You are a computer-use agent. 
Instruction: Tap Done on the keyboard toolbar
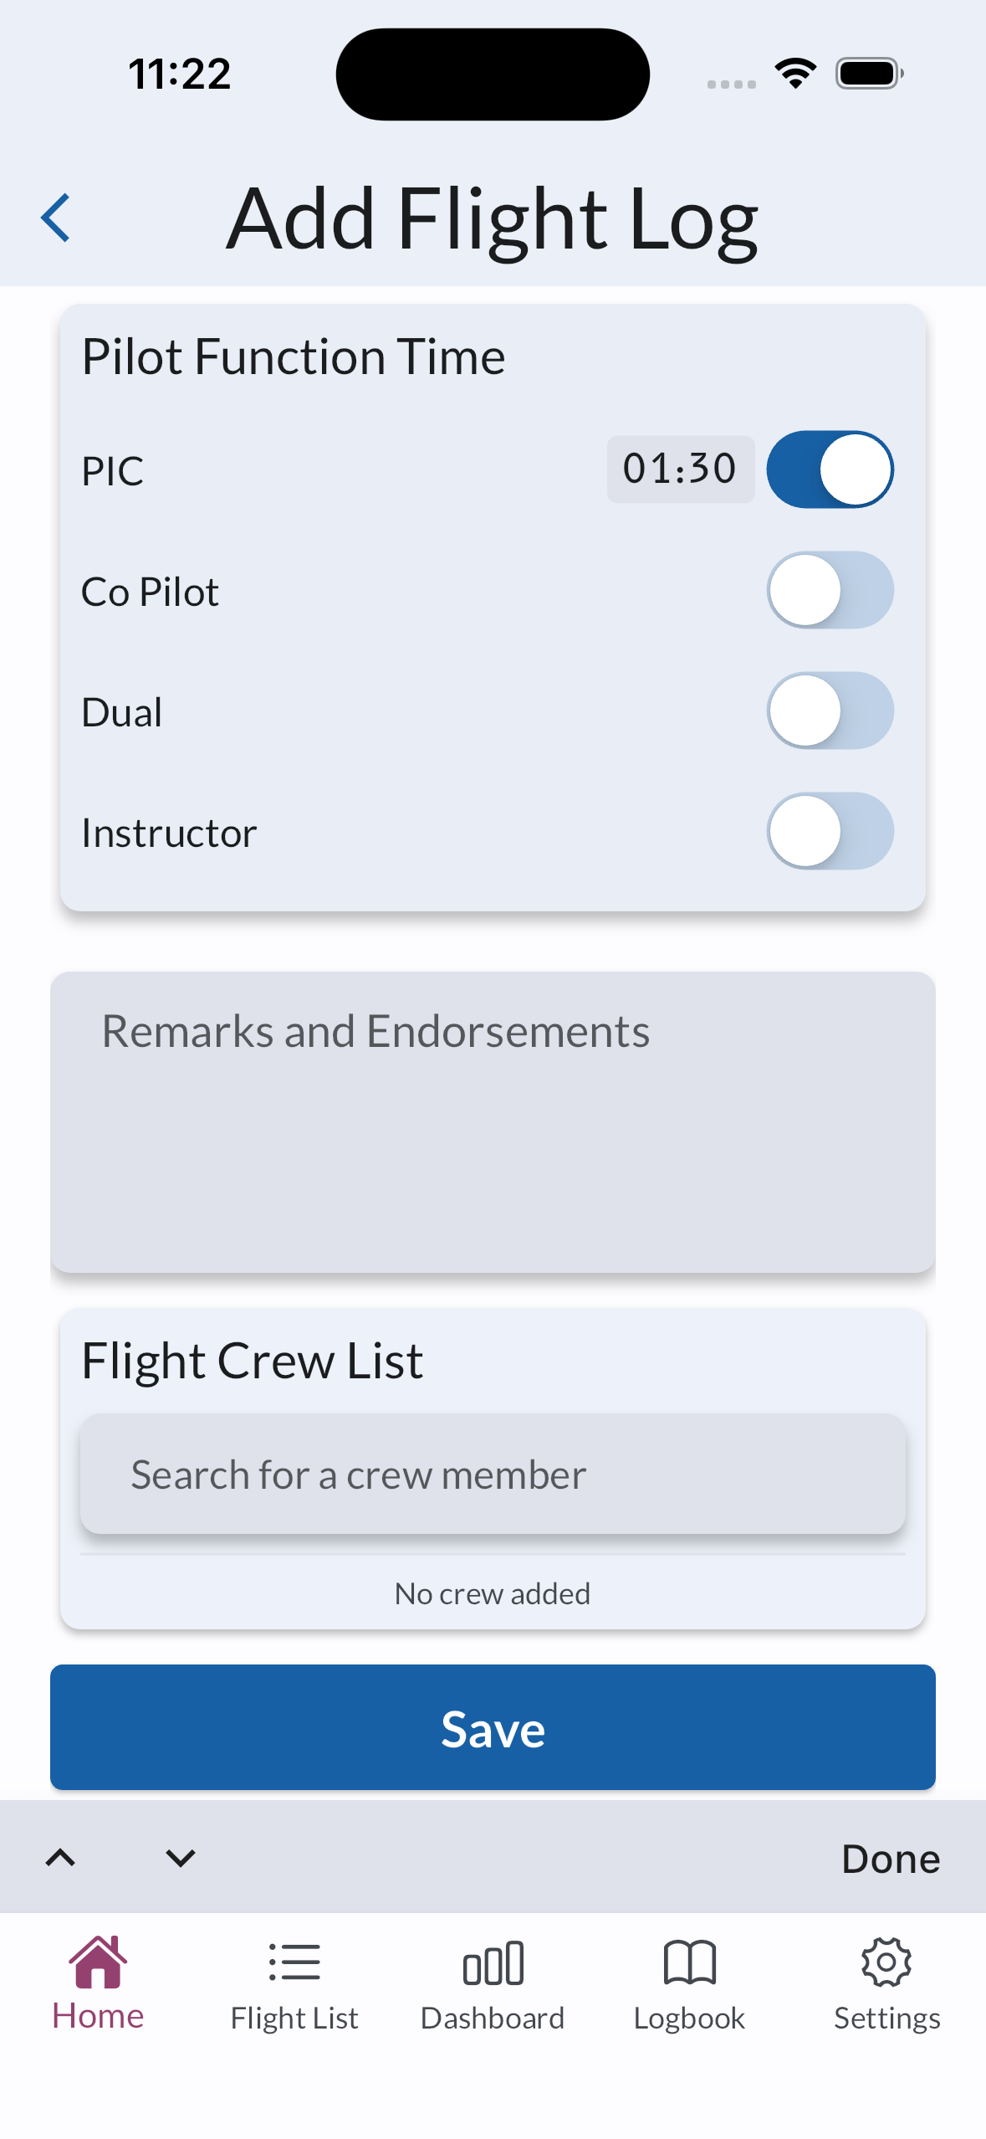click(891, 1859)
